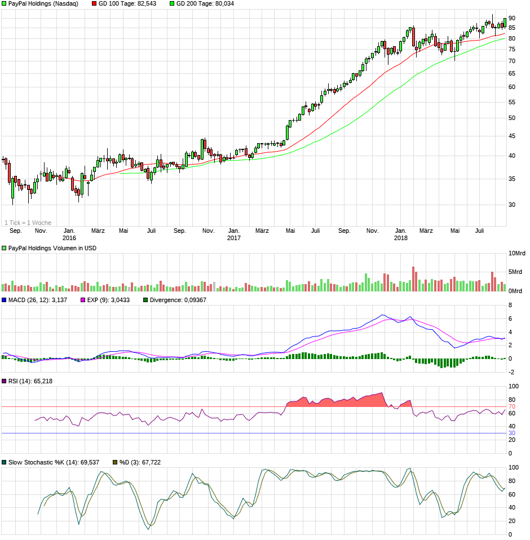Click the '5Mrd' volume axis label
530x540 pixels.
515,272
